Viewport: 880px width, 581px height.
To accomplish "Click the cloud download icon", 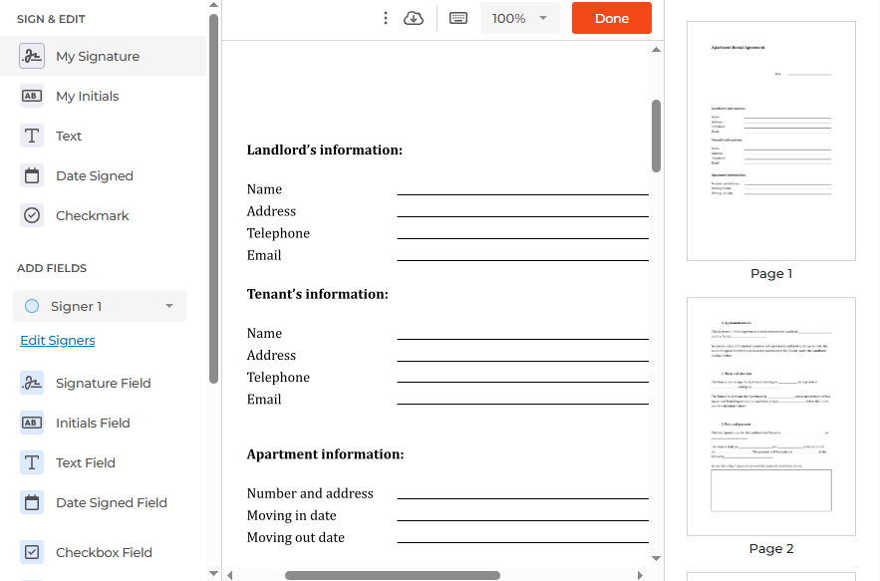I will [x=414, y=18].
